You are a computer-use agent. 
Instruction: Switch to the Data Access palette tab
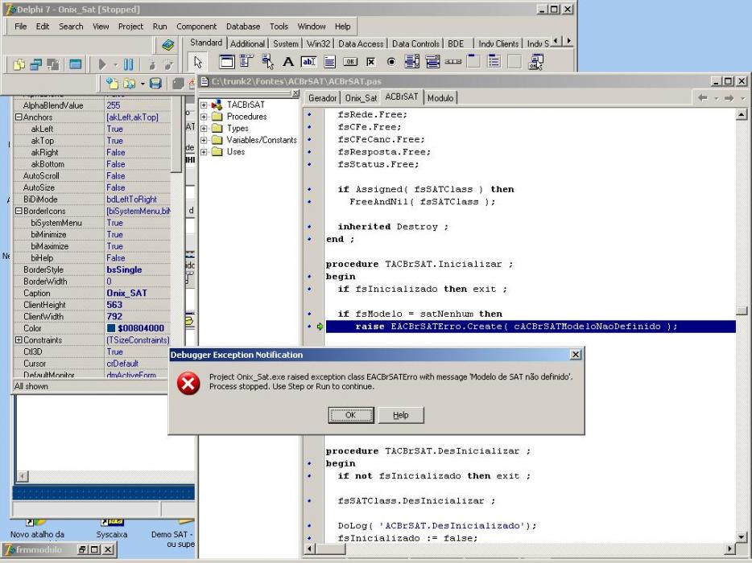(361, 43)
